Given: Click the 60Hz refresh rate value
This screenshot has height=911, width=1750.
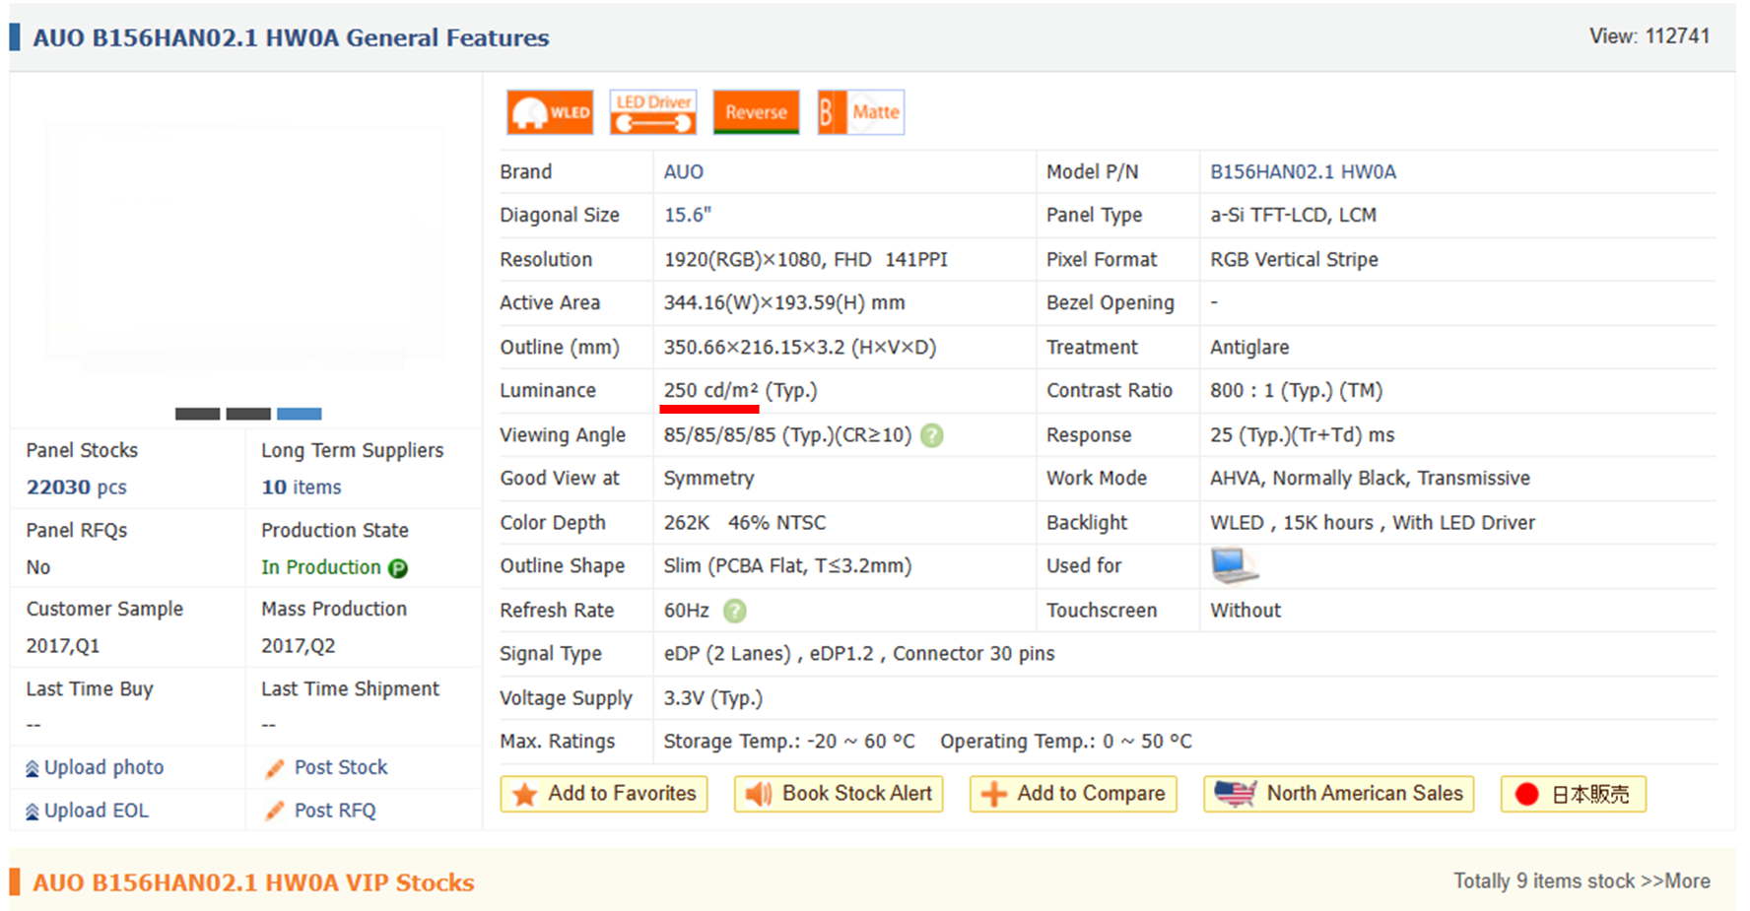Looking at the screenshot, I should (x=687, y=610).
